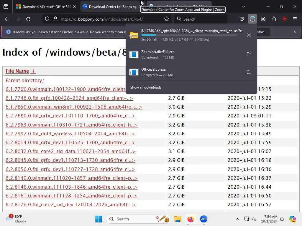Image resolution: width=302 pixels, height=226 pixels.
Task: Open 6.2.7963.0.winmain file link
Action: [x=71, y=125]
